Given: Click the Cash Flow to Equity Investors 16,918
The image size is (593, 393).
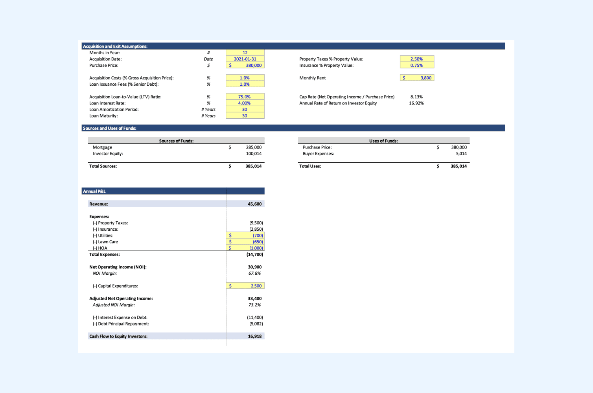Looking at the screenshot, I should [255, 336].
